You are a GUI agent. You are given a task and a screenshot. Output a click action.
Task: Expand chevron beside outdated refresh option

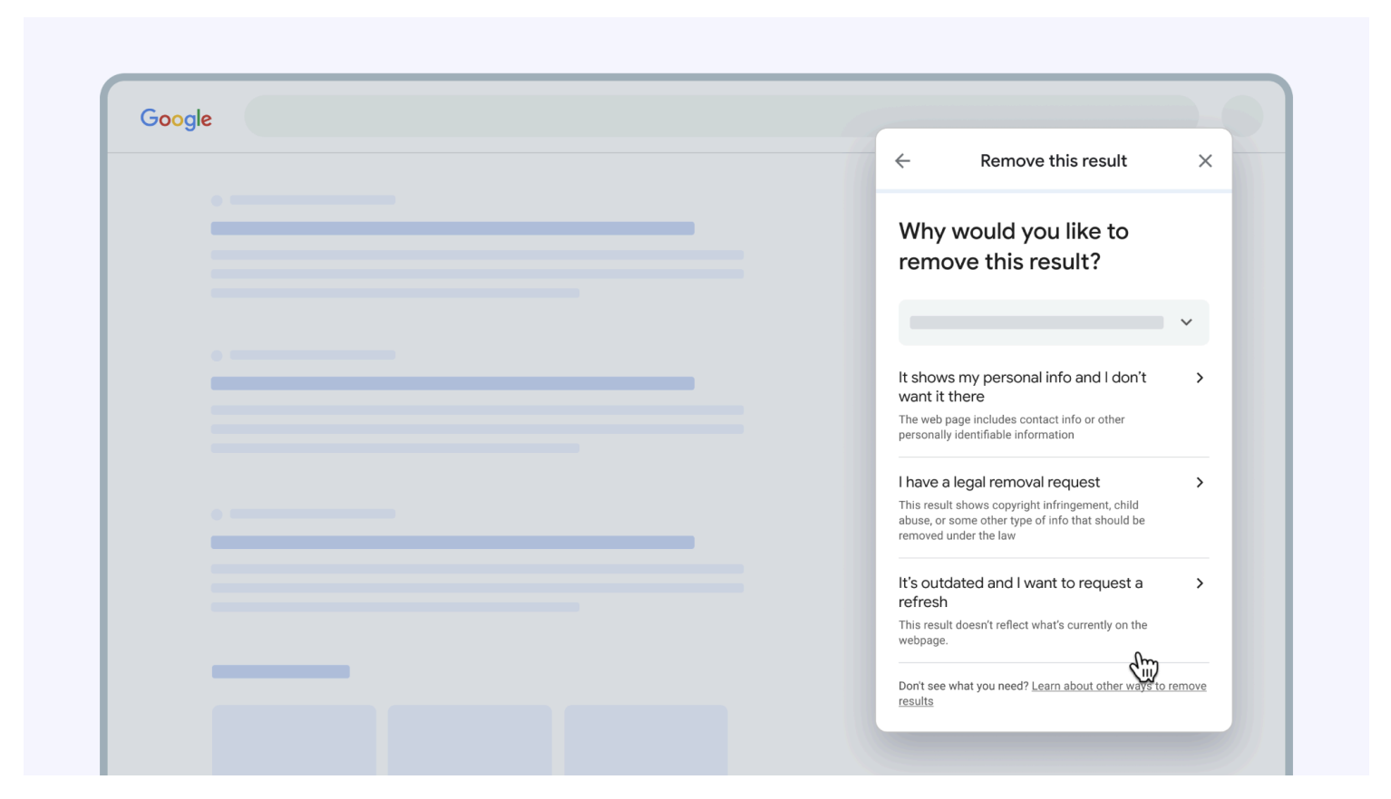[1199, 583]
